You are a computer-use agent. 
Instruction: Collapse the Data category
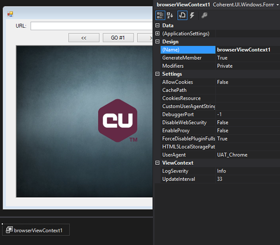tap(157, 25)
